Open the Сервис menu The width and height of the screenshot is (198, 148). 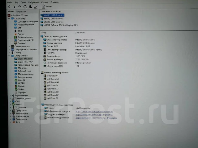[x=45, y=2]
